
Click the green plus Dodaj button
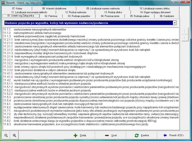tap(80, 135)
